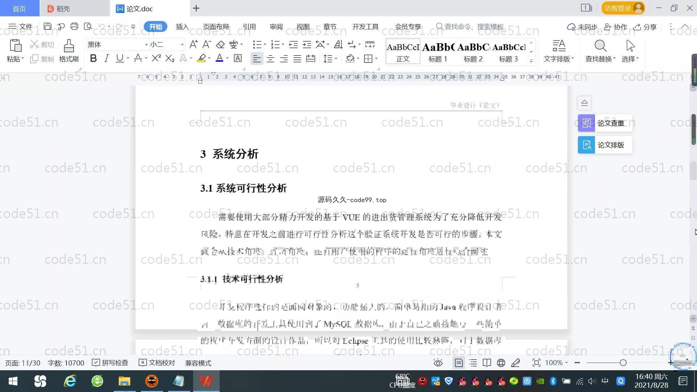Image resolution: width=697 pixels, height=392 pixels.
Task: Click the unsynced cloud status
Action: click(x=582, y=27)
